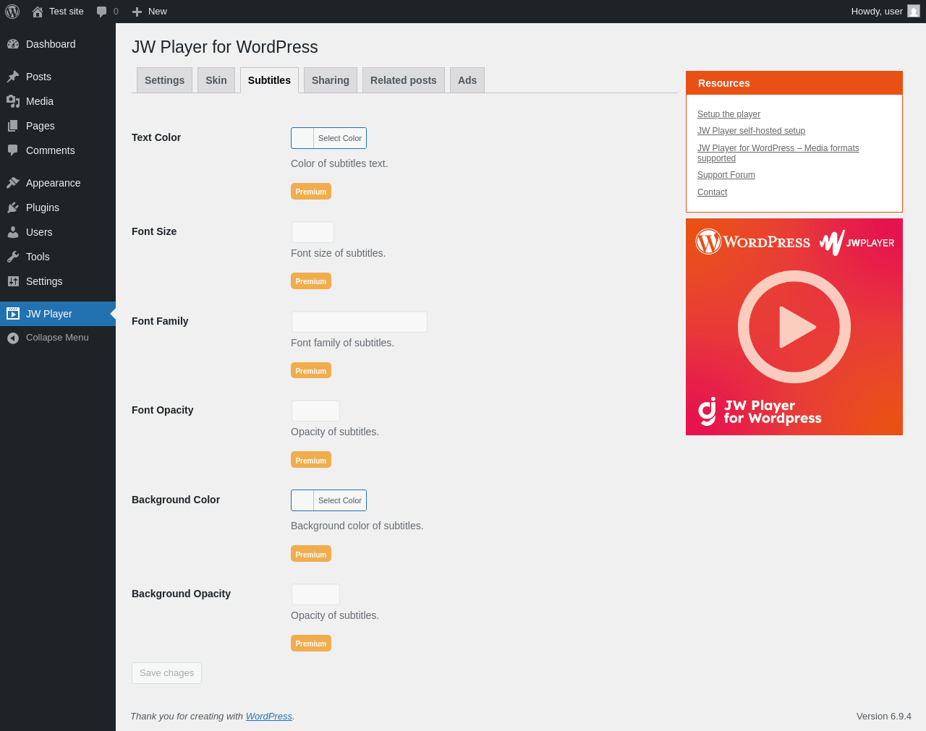
Task: Open Tools menu item
Action: coord(58,257)
